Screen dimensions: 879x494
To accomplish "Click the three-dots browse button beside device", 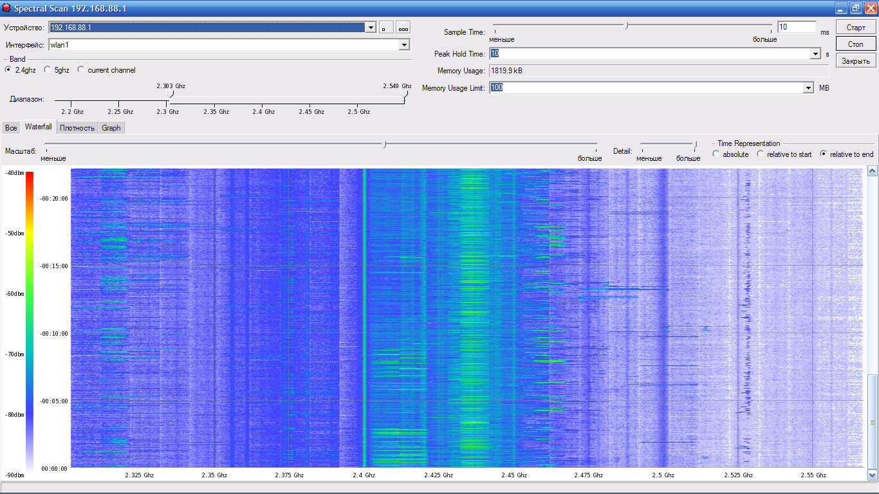I will tap(403, 28).
